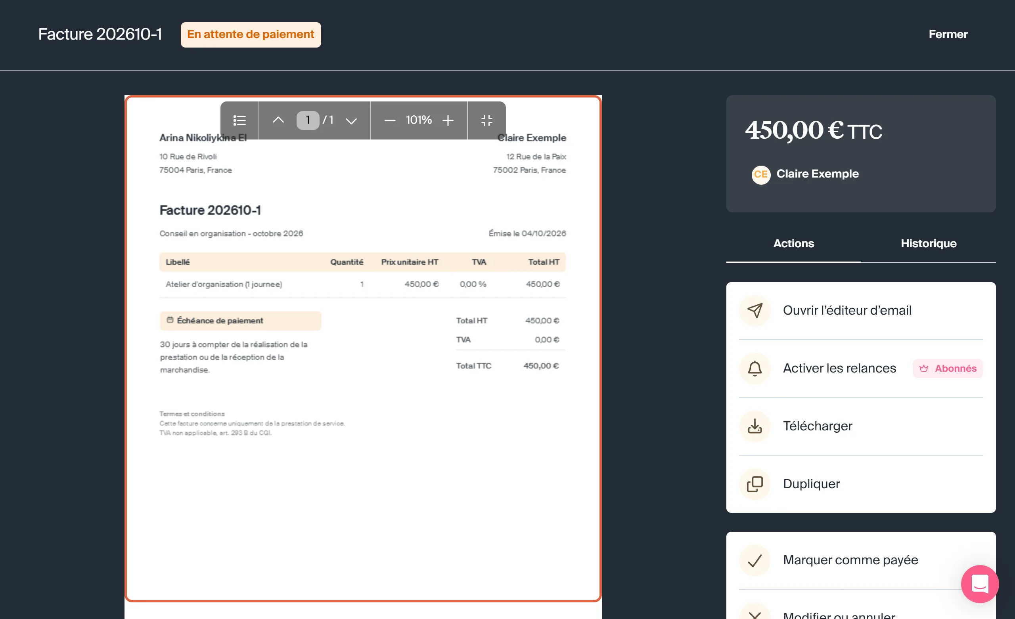The image size is (1015, 619).
Task: Click Émise le 04/10/2026 text
Action: coord(527,233)
